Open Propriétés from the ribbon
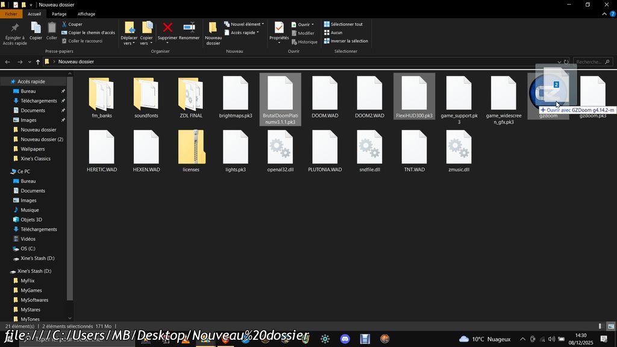This screenshot has width=617, height=347. [x=279, y=28]
